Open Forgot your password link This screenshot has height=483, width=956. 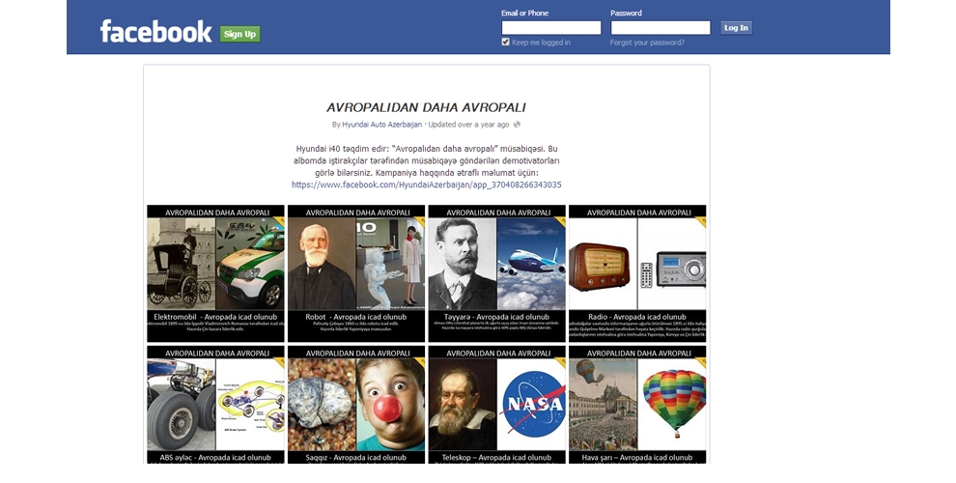coord(647,43)
